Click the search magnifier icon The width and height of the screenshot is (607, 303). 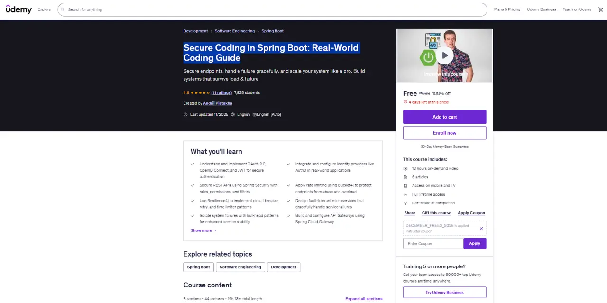pos(63,9)
